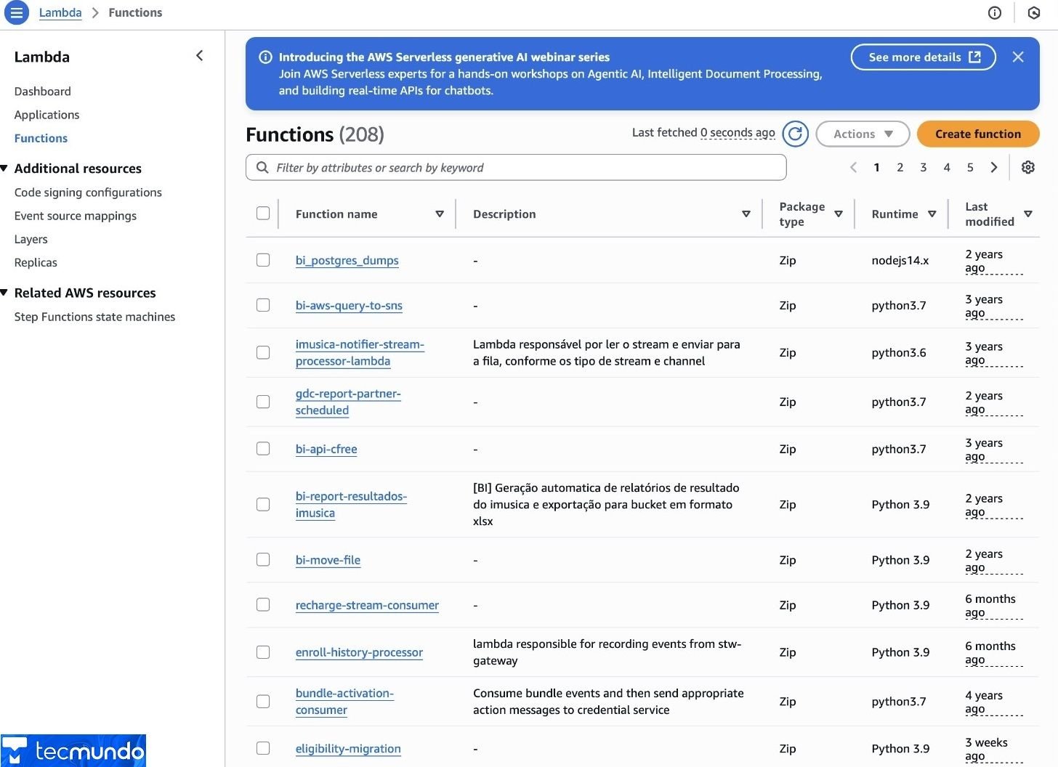The height and width of the screenshot is (767, 1058).
Task: Open bi-aws-query-to-sns function
Action: tap(349, 306)
